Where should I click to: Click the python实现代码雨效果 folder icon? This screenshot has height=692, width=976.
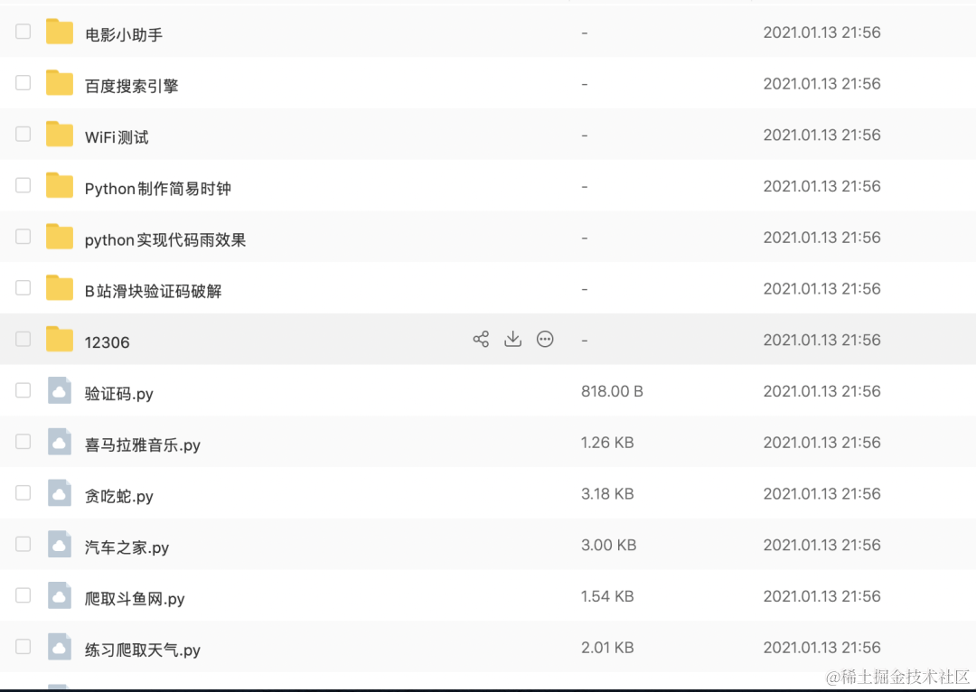(60, 237)
